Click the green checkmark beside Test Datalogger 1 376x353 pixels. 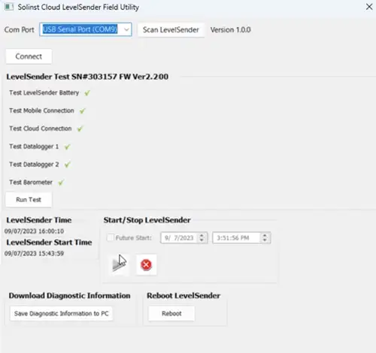pyautogui.click(x=67, y=147)
